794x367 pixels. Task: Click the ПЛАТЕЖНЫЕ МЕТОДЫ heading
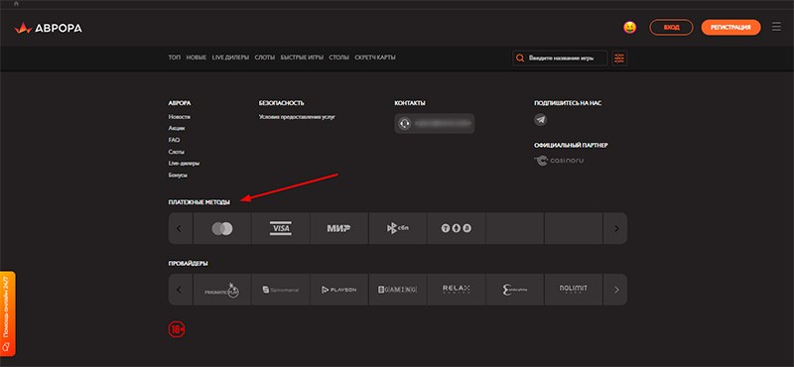click(x=199, y=202)
